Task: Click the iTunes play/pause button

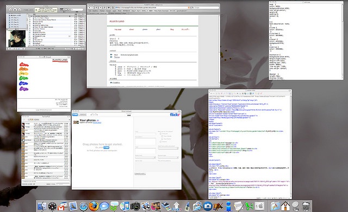Action: (x=15, y=10)
